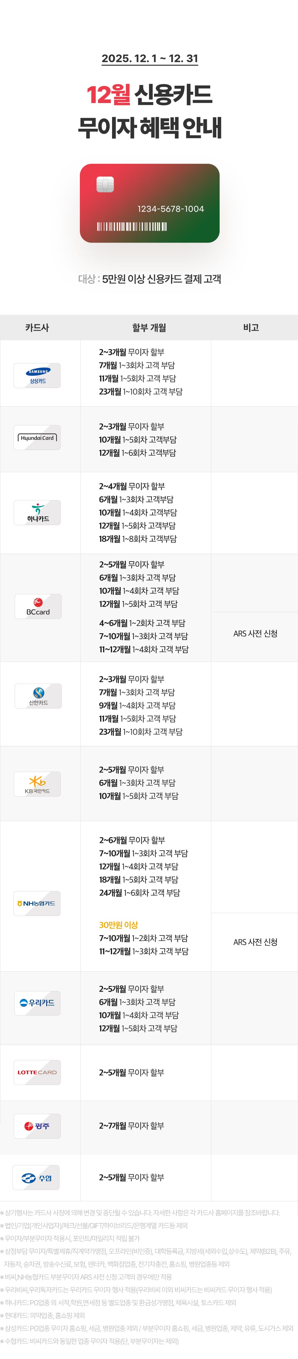Click ARS 사전 신청 in the BC Card row
The image size is (298, 1359).
coord(255,634)
